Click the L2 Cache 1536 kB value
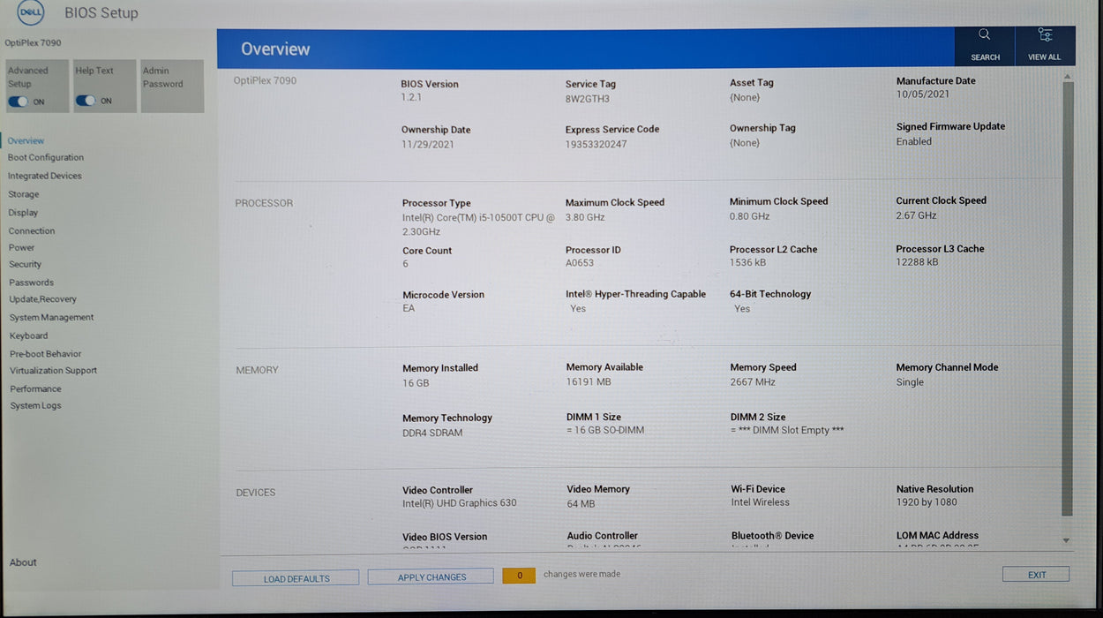Screen dimensions: 1103x618 (747, 263)
